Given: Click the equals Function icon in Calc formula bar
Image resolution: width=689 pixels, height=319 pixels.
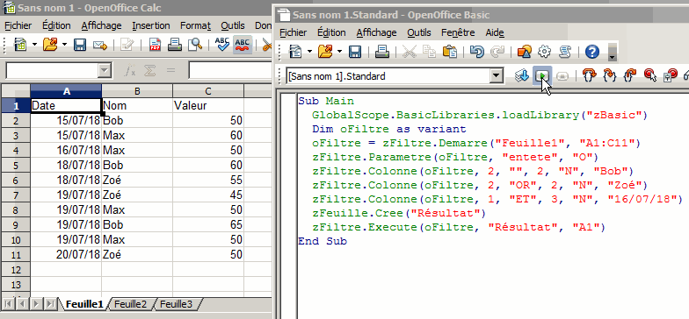Looking at the screenshot, I should (x=170, y=70).
